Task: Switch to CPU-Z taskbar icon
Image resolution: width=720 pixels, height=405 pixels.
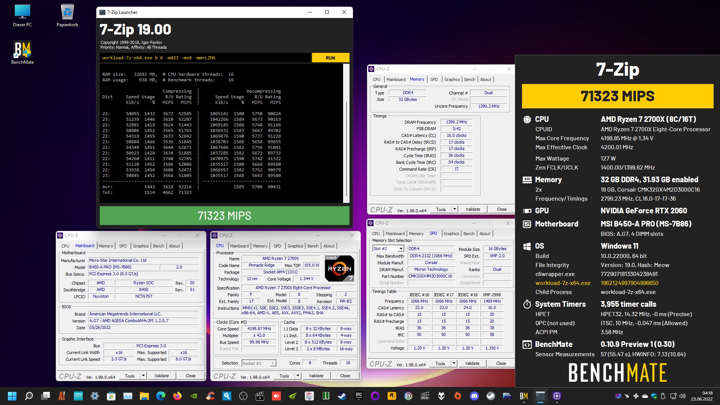Action: coord(557,396)
